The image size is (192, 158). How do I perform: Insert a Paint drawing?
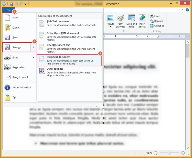[121, 21]
